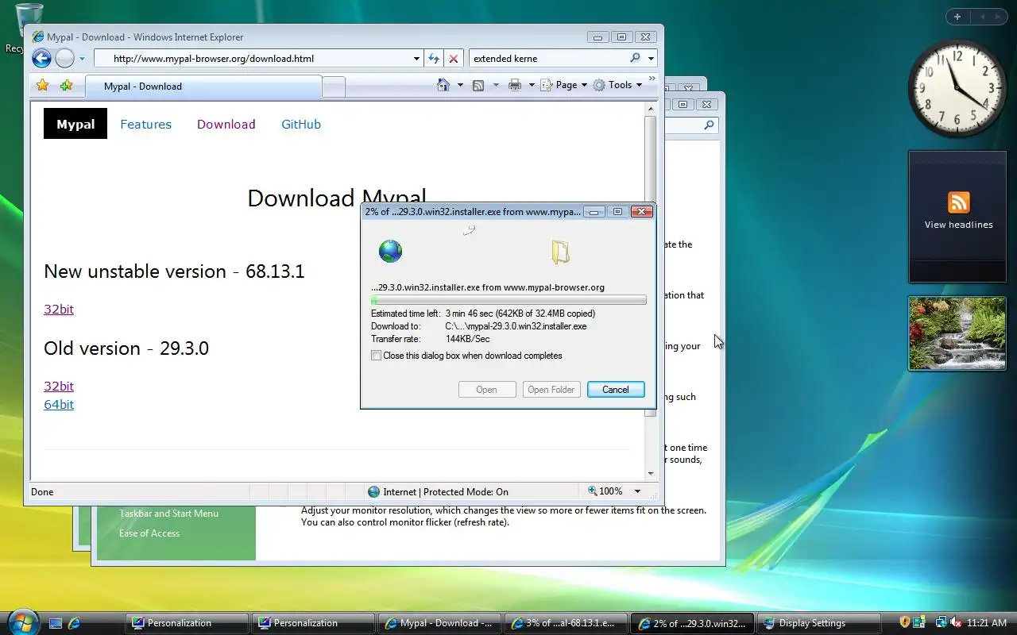Image resolution: width=1017 pixels, height=635 pixels.
Task: Expand the toolbar overflow chevron
Action: coord(652,79)
